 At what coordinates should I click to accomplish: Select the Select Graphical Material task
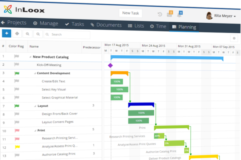click(x=60, y=98)
